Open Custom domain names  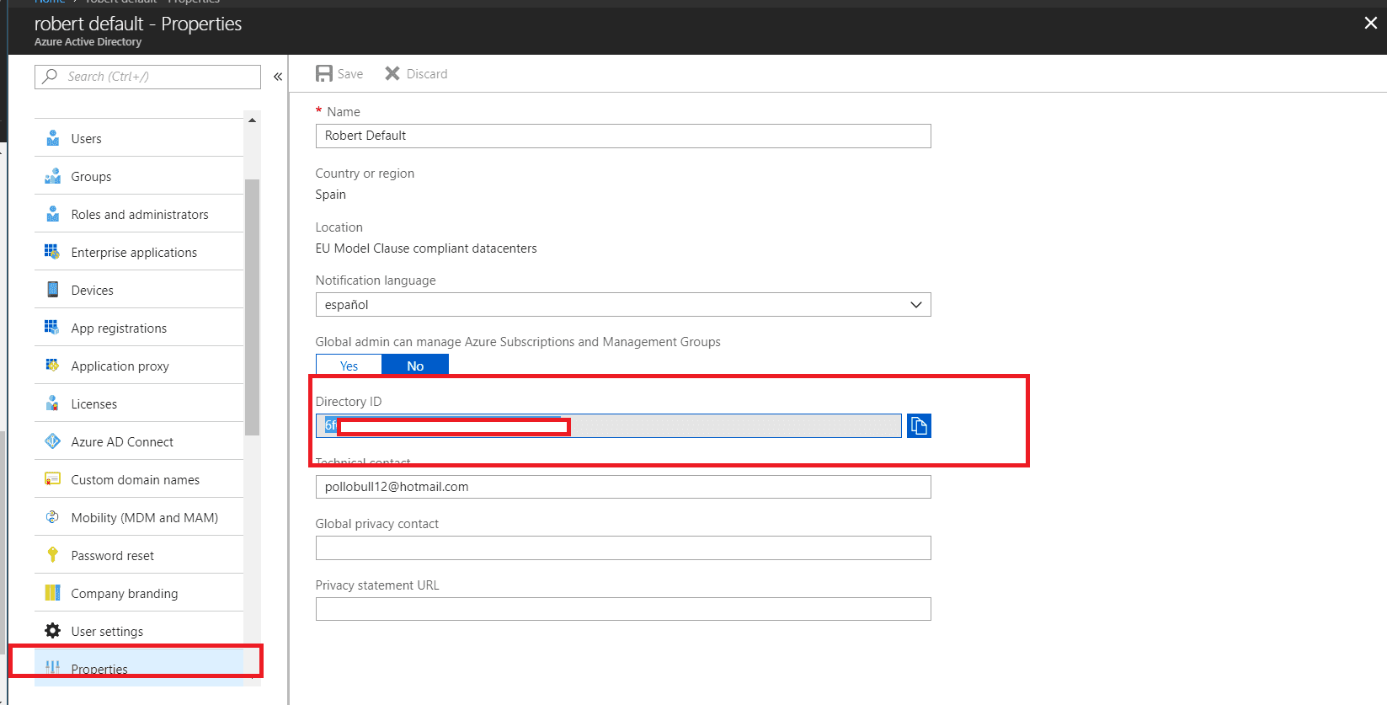pyautogui.click(x=139, y=479)
